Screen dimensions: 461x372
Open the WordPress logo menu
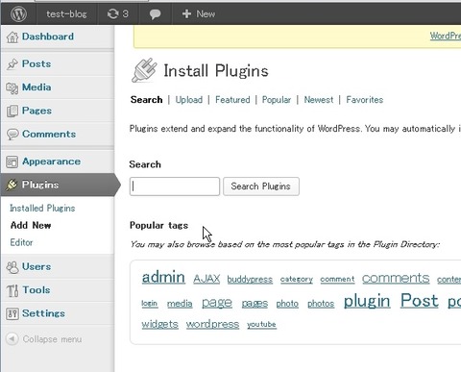pos(18,13)
